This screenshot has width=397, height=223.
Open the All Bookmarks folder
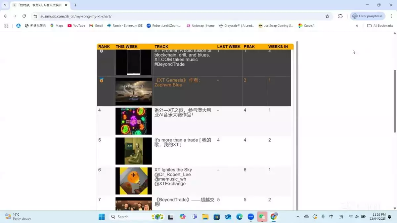380,25
